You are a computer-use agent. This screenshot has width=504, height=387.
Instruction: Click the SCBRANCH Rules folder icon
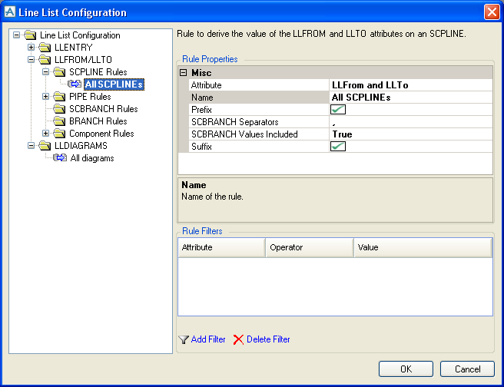60,109
